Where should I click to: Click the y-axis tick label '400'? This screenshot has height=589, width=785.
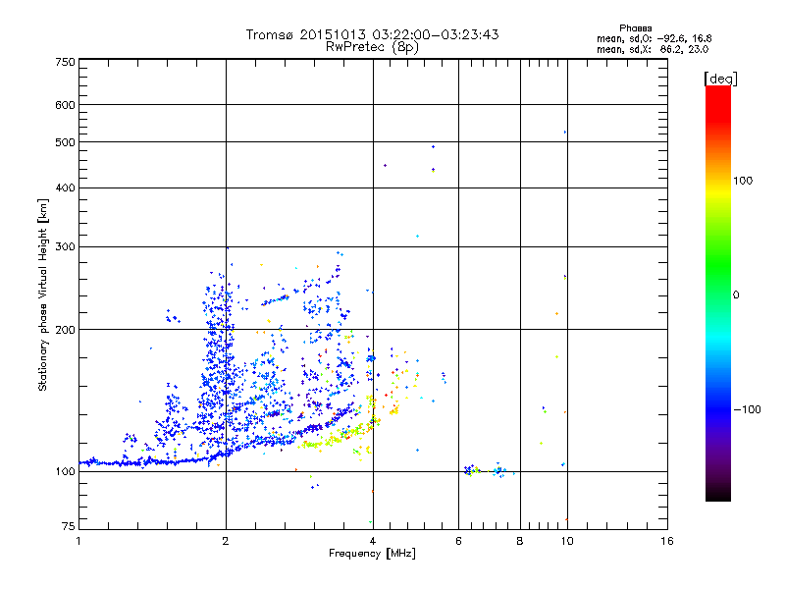[65, 187]
